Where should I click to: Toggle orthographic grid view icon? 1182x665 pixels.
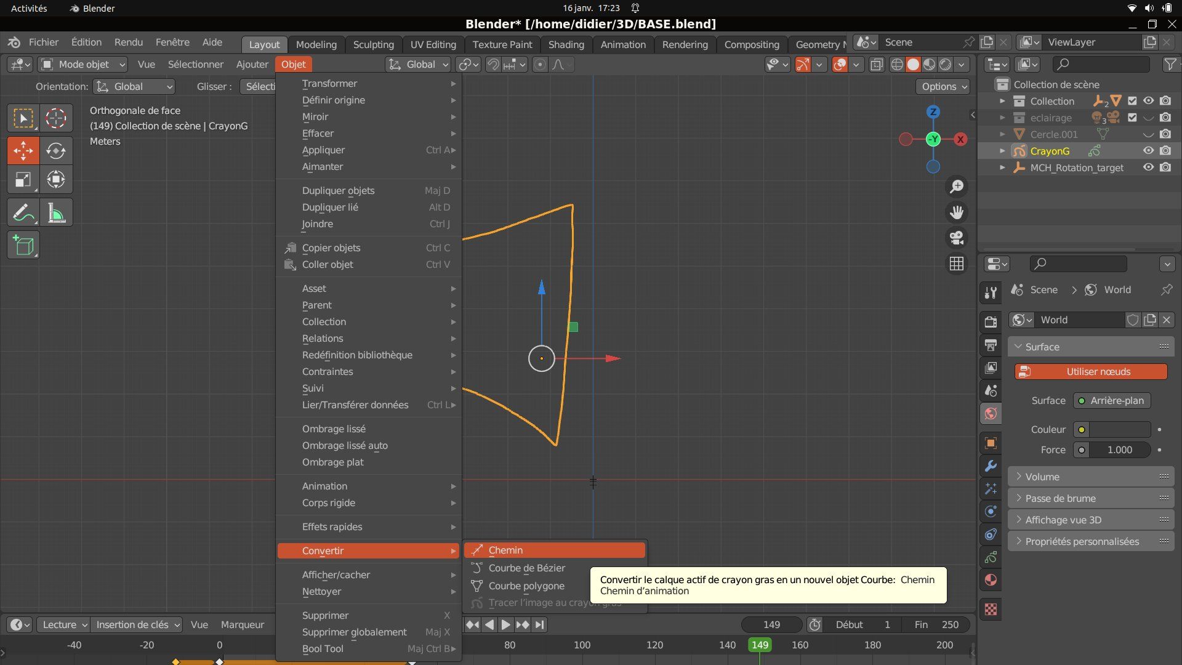956,264
